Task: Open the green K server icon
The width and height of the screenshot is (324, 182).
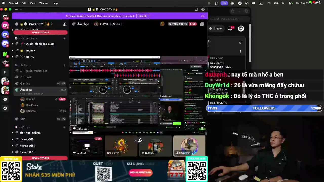Action: [x=5, y=54]
